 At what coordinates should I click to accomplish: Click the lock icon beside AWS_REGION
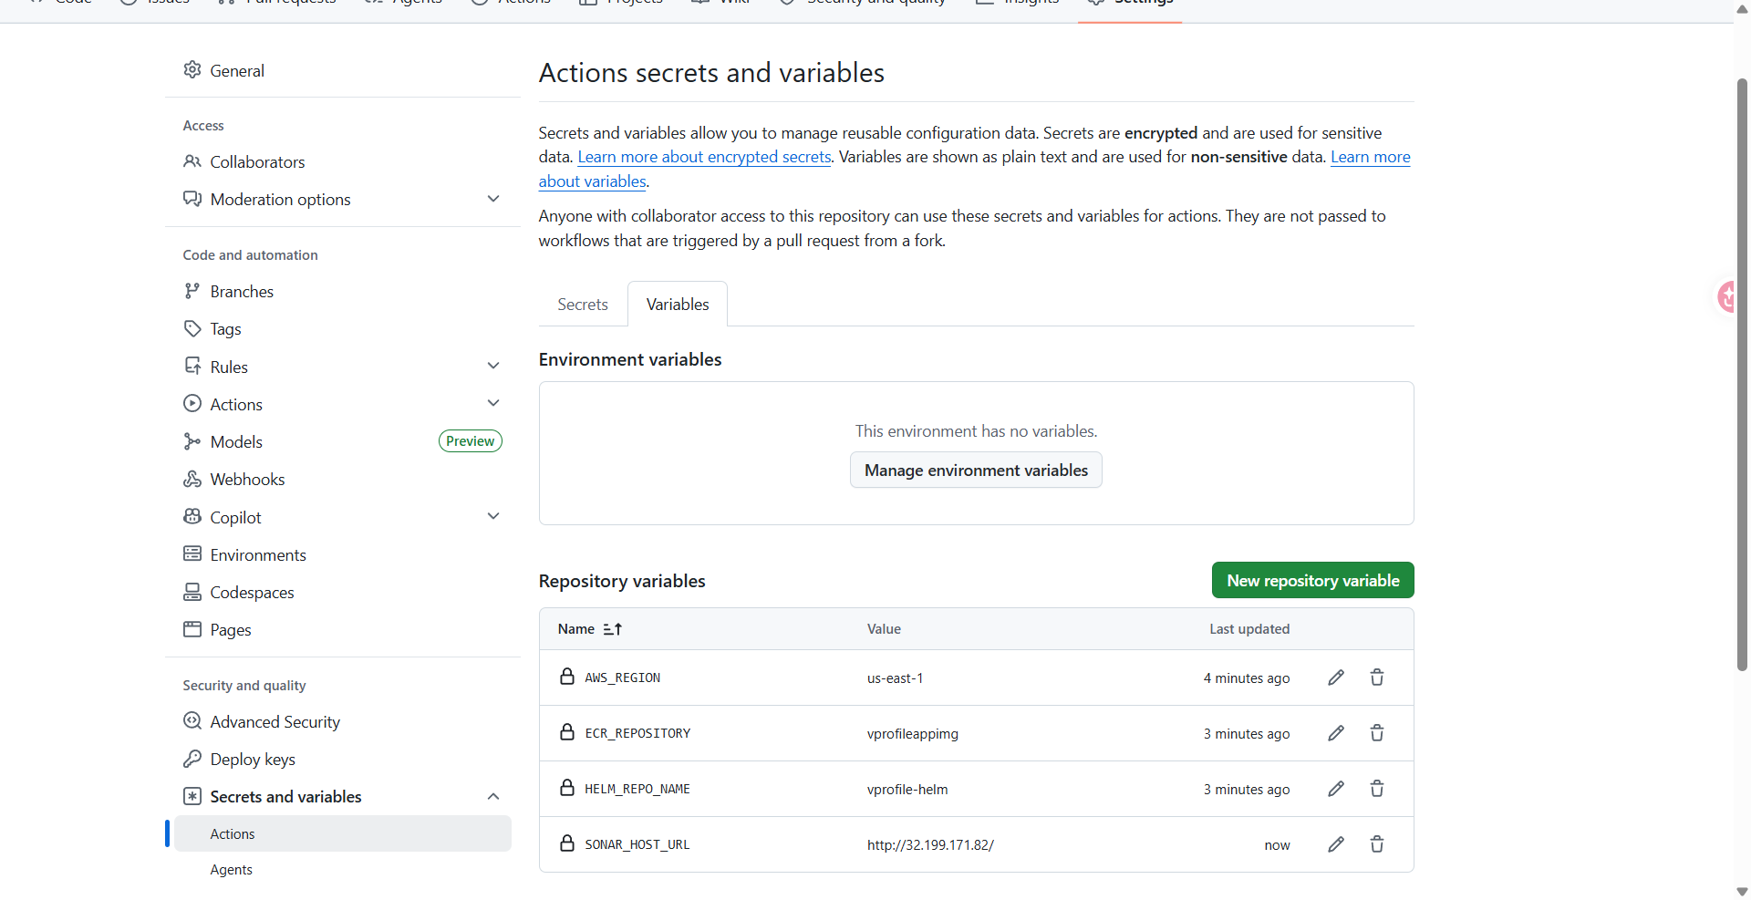567,677
